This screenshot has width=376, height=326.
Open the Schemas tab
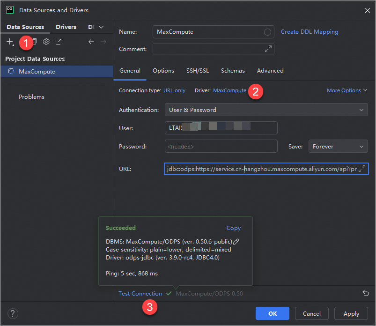(x=233, y=71)
